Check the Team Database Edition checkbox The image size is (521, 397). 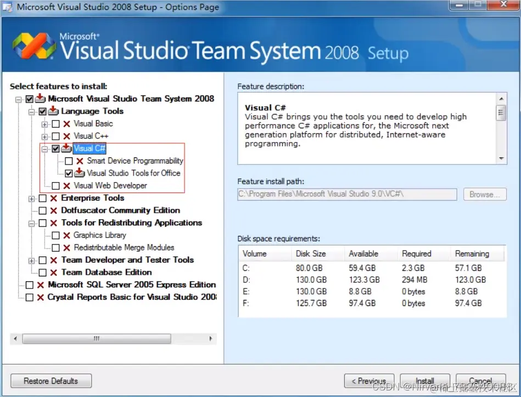tap(42, 273)
